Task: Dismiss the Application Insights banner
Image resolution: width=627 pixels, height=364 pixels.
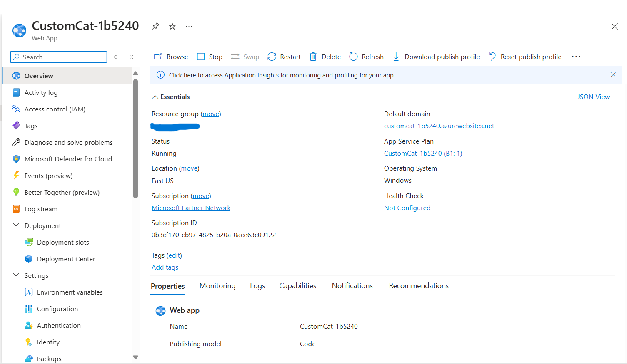Action: click(x=613, y=75)
